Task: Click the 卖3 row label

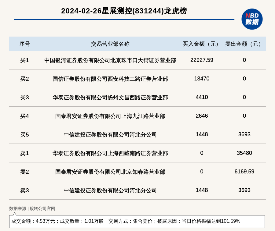Action: coord(24,190)
